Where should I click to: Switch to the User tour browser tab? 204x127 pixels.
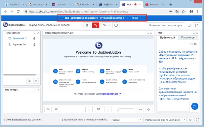(61, 5)
